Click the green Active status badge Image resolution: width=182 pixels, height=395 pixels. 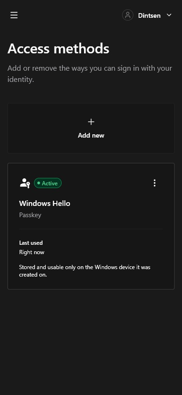(x=48, y=183)
